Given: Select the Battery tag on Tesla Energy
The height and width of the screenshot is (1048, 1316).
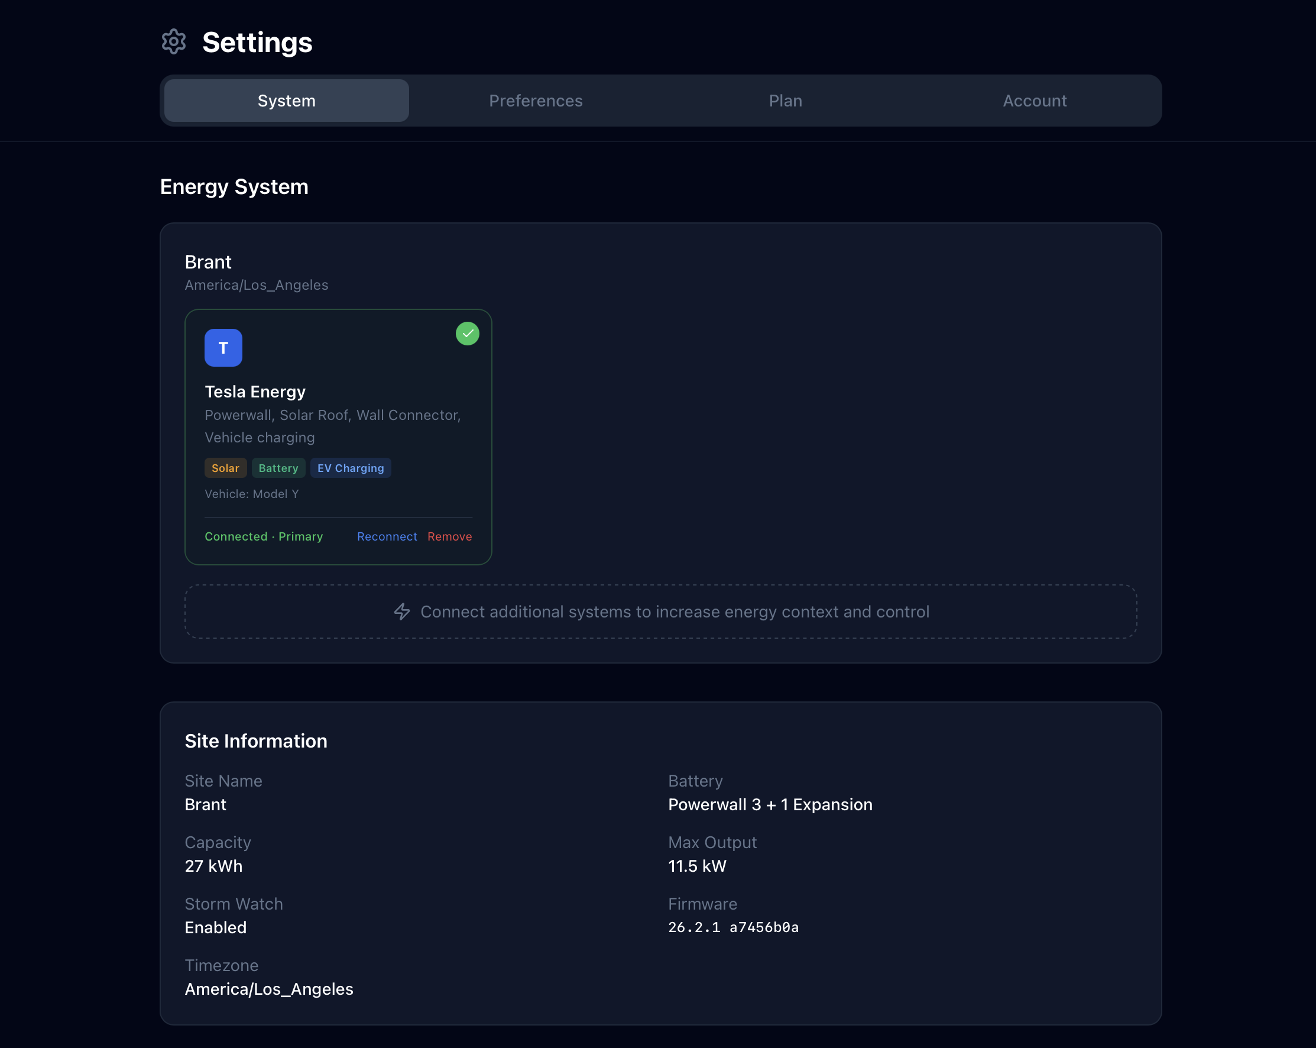Looking at the screenshot, I should 278,468.
